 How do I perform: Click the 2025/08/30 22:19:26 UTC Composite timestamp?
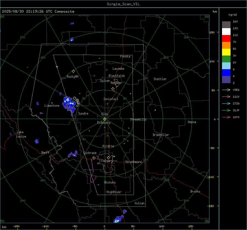click(x=38, y=11)
